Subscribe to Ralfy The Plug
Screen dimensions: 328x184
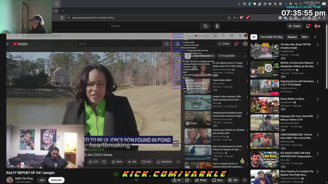point(56,180)
